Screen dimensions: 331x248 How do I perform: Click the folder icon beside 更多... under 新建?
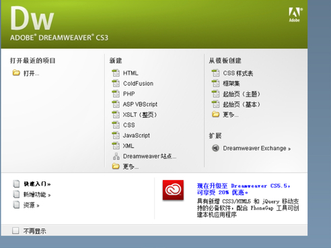116,166
